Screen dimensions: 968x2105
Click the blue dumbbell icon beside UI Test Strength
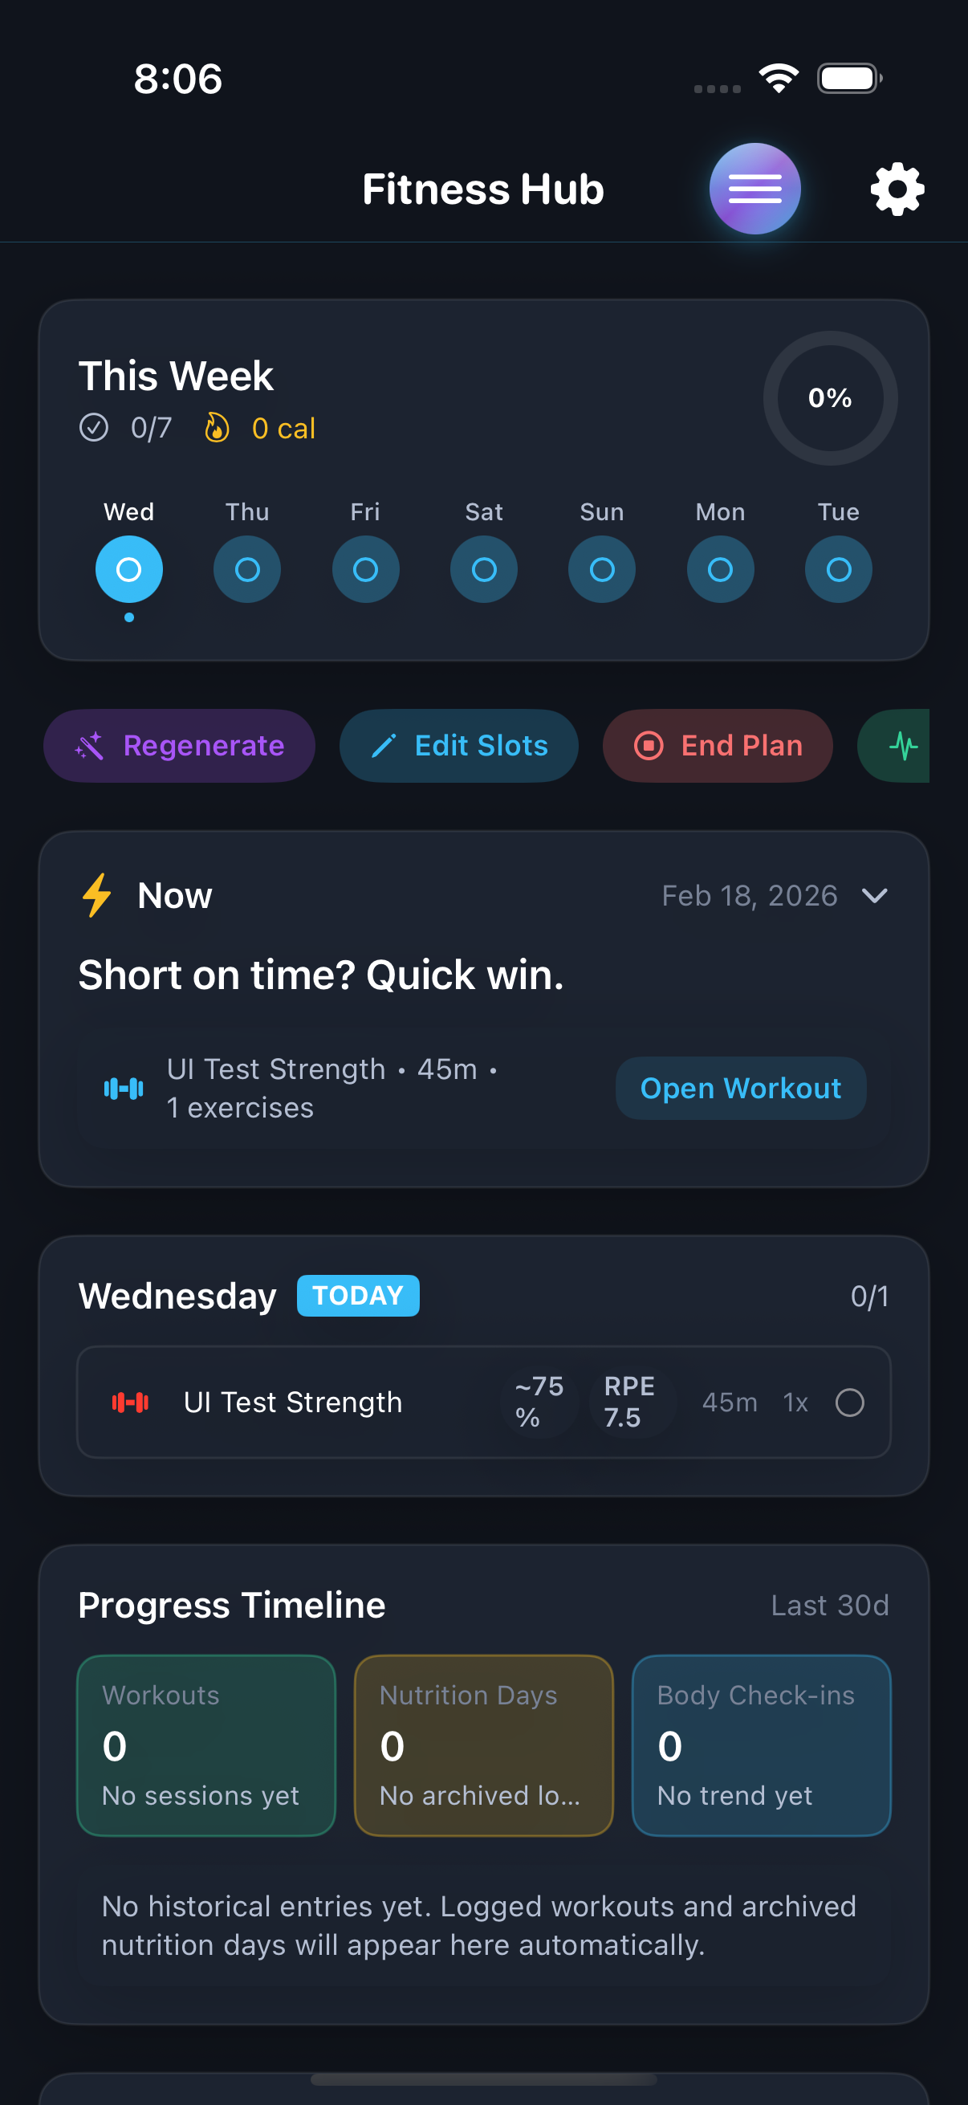pyautogui.click(x=124, y=1088)
